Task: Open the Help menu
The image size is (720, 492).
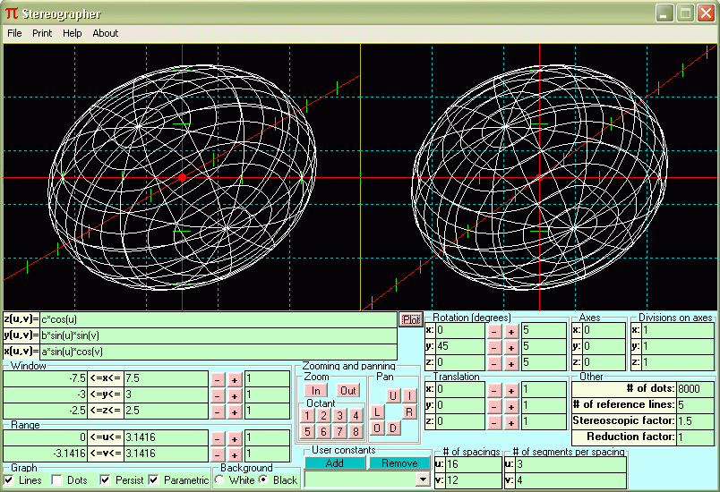Action: click(x=72, y=33)
